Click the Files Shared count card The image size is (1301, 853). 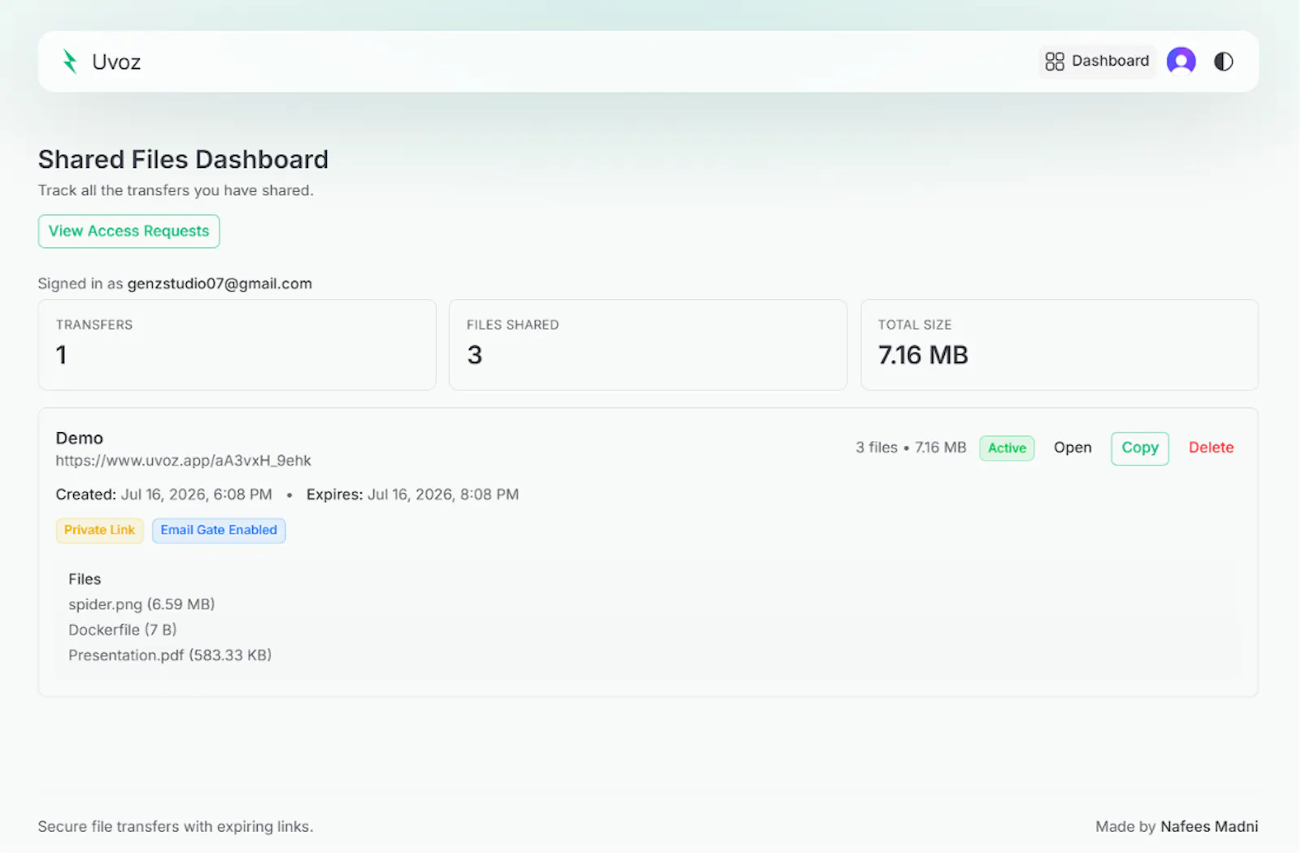pyautogui.click(x=648, y=344)
